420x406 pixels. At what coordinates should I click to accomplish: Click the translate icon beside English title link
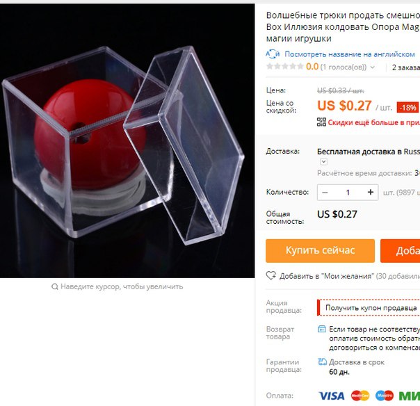(x=273, y=54)
